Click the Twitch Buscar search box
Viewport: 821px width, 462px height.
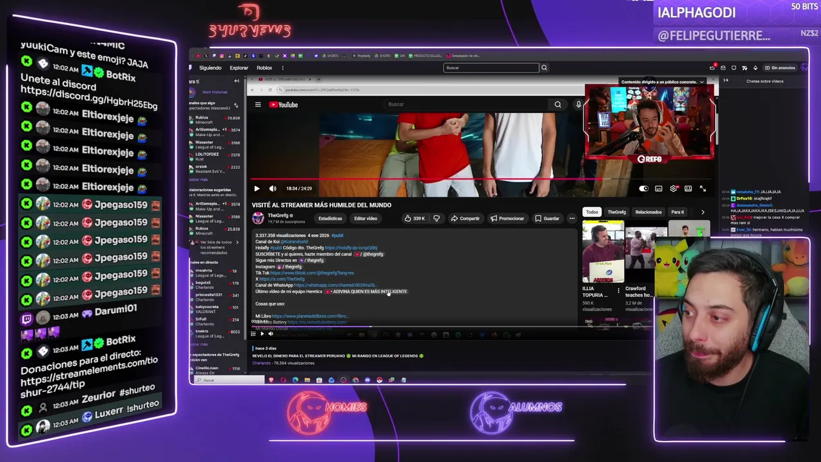pyautogui.click(x=491, y=68)
